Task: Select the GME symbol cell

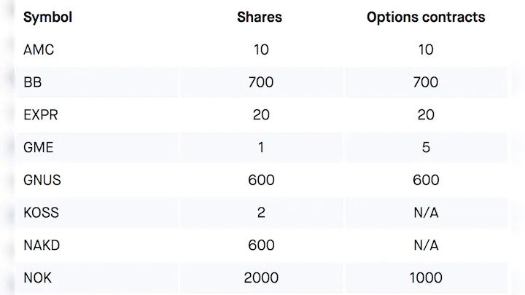Action: 38,147
